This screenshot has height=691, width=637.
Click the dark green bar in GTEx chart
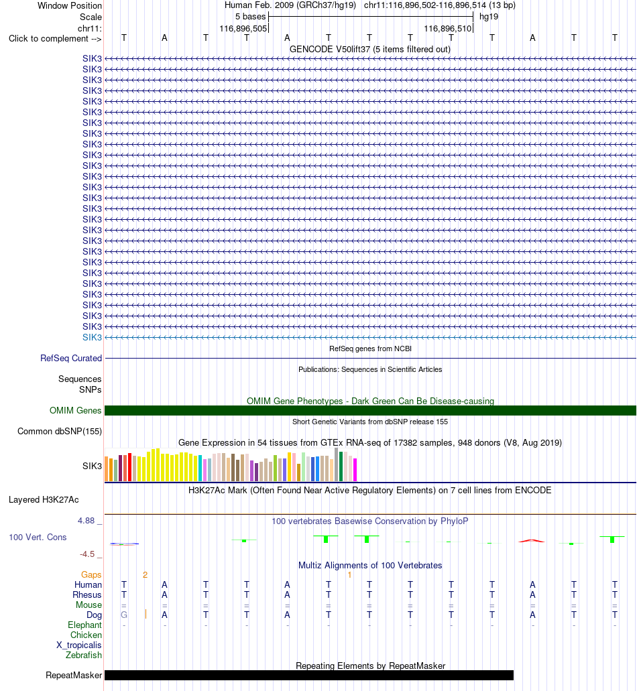[x=341, y=466]
